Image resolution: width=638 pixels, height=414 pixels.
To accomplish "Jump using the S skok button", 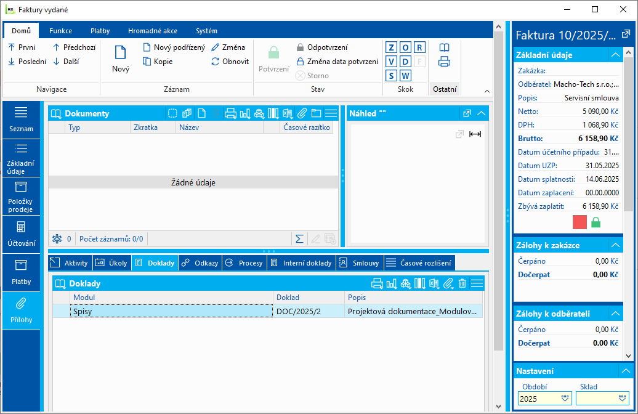I will click(x=391, y=75).
